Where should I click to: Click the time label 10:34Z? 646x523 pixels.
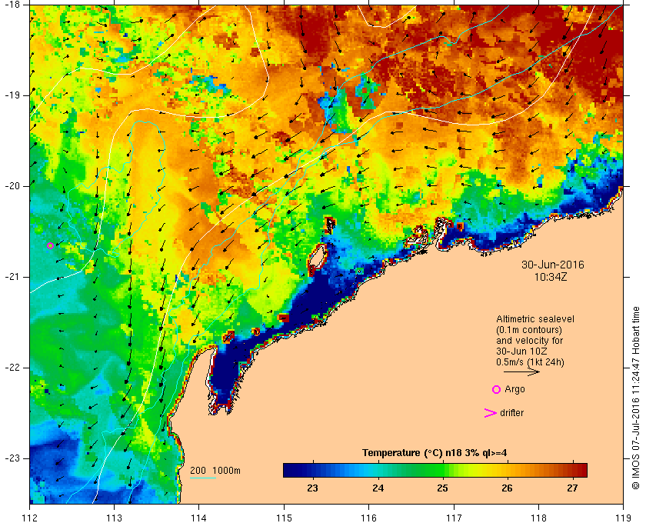[551, 277]
